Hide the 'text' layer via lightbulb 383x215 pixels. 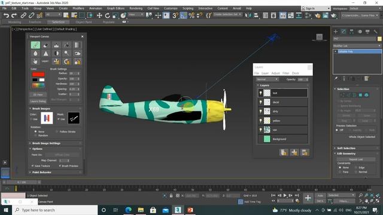261,93
